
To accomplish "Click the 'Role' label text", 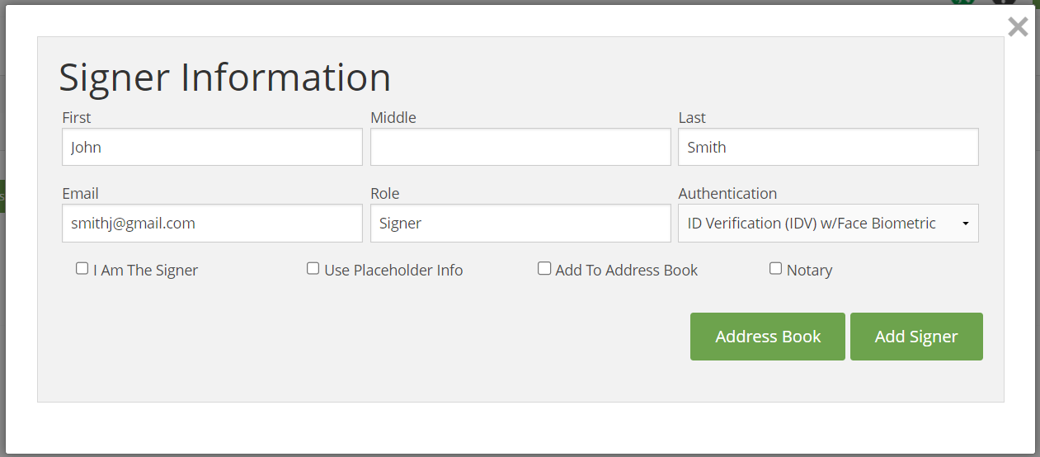I will 385,194.
